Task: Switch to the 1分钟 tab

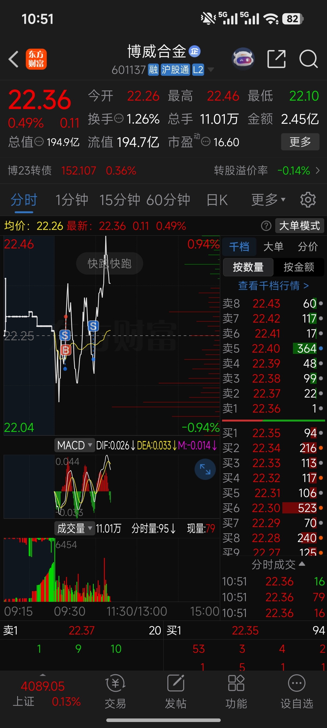Action: (x=72, y=200)
